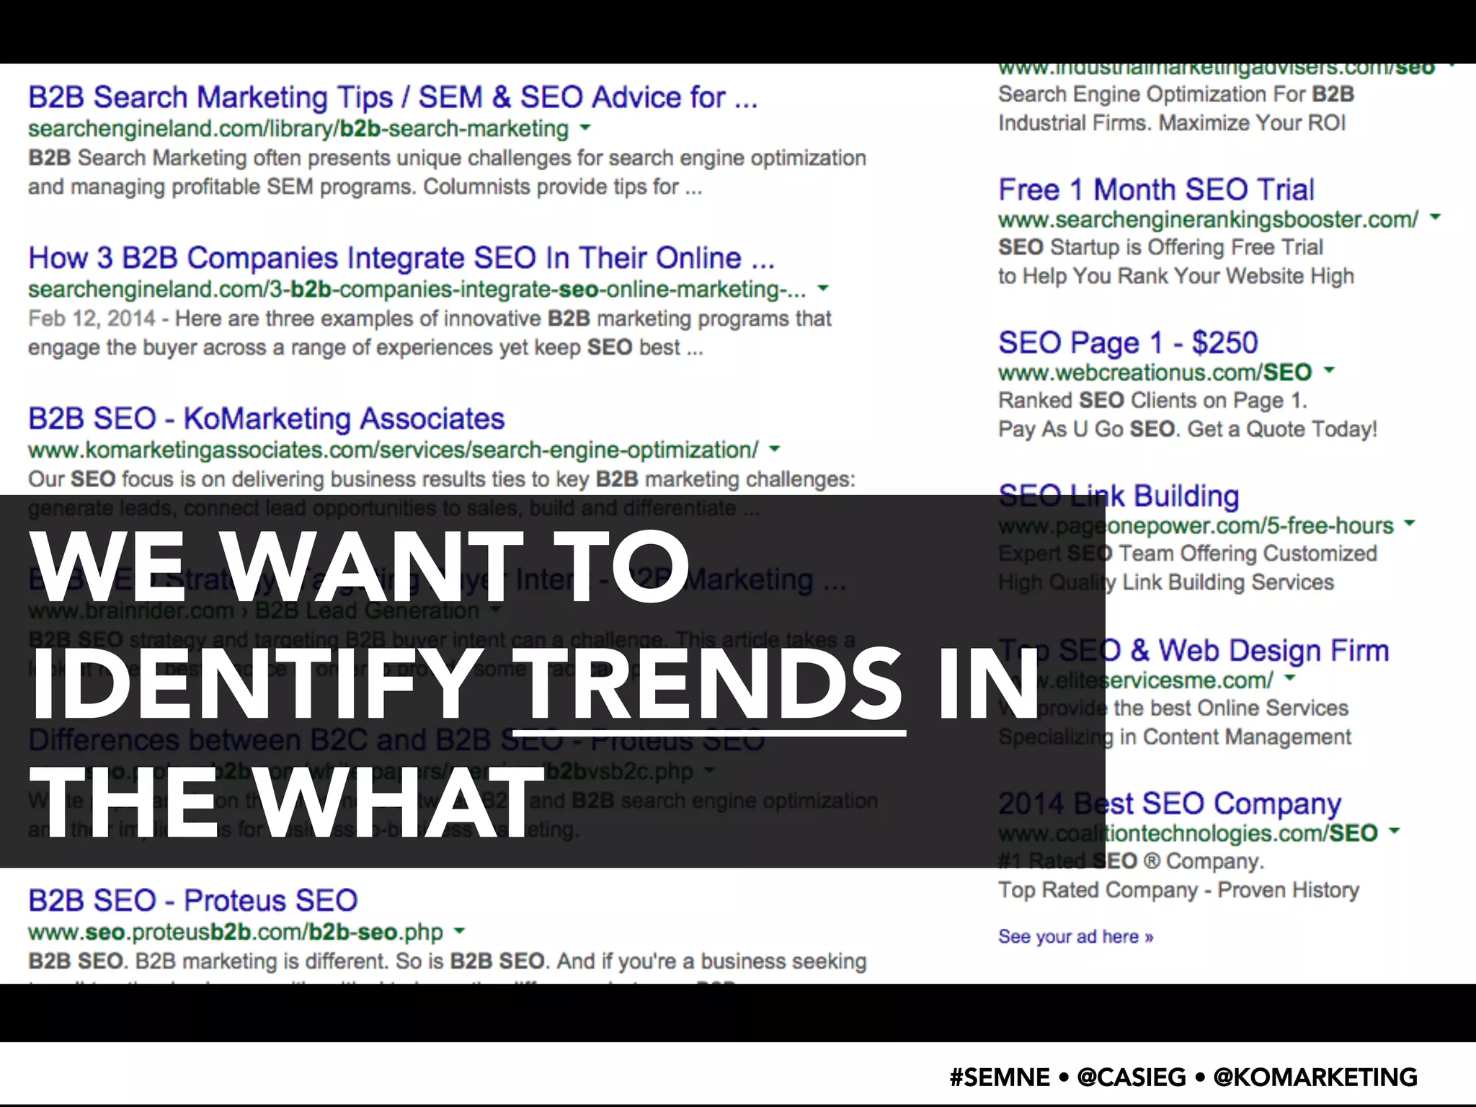Expand dropdown arrow beside webcreationus.com/SEO URL
Image resolution: width=1476 pixels, height=1107 pixels.
tap(1330, 370)
